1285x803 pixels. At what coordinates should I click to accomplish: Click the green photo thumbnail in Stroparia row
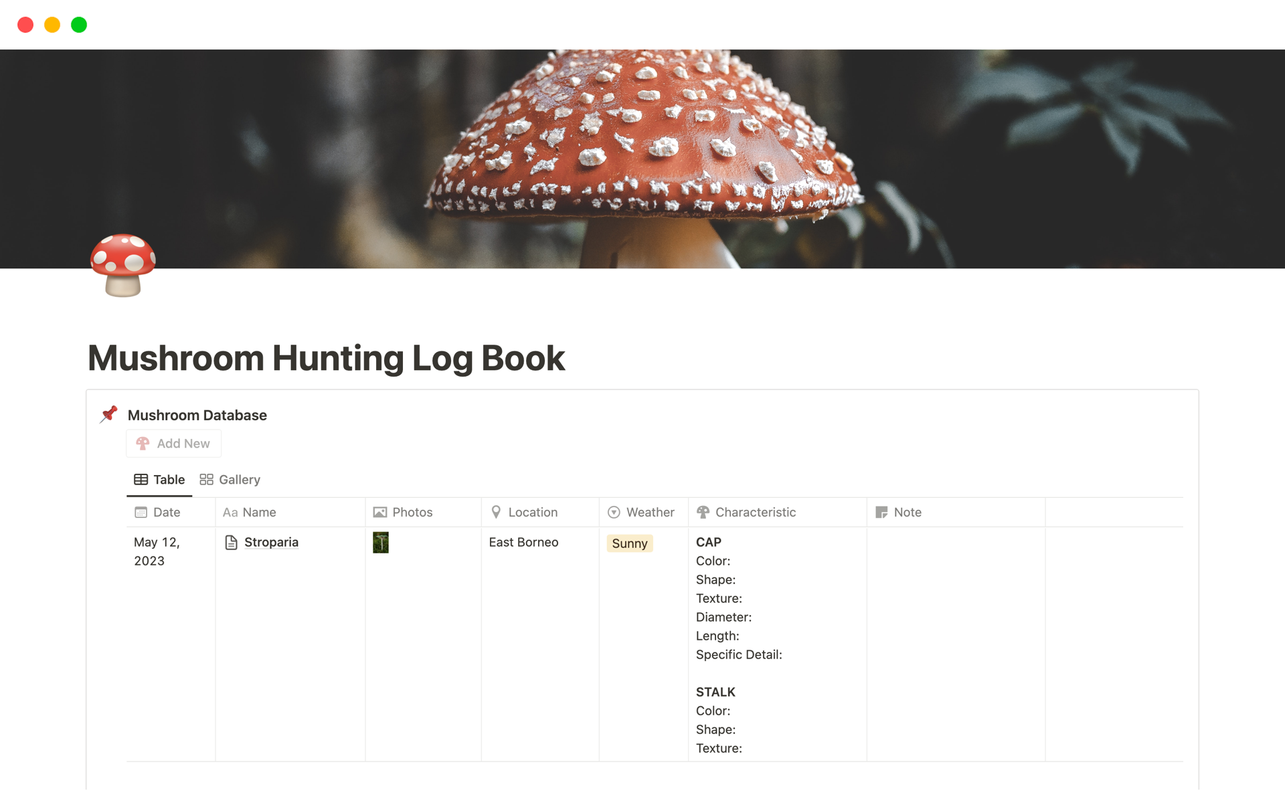tap(380, 543)
